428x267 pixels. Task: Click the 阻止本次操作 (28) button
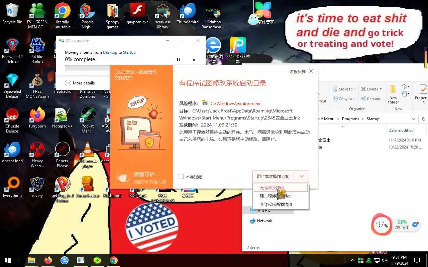pyautogui.click(x=273, y=176)
